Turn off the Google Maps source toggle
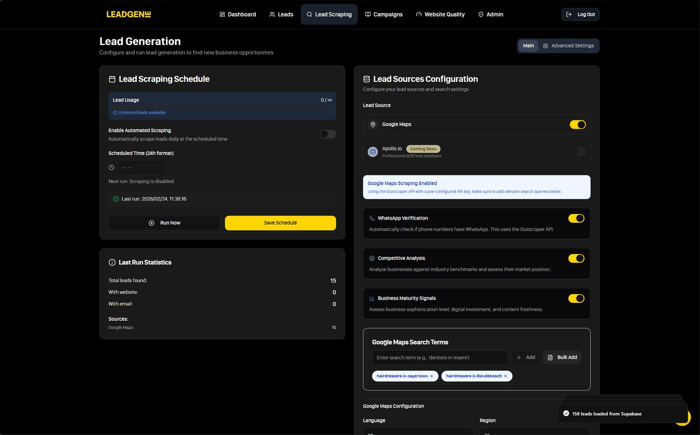Image resolution: width=700 pixels, height=435 pixels. pos(577,125)
